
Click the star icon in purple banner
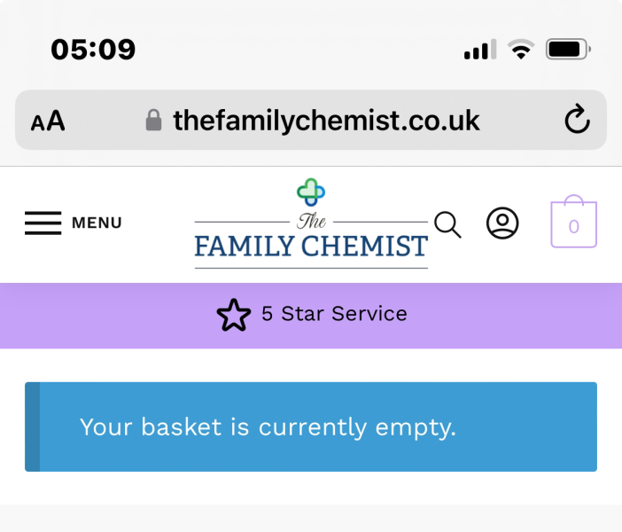pyautogui.click(x=234, y=315)
